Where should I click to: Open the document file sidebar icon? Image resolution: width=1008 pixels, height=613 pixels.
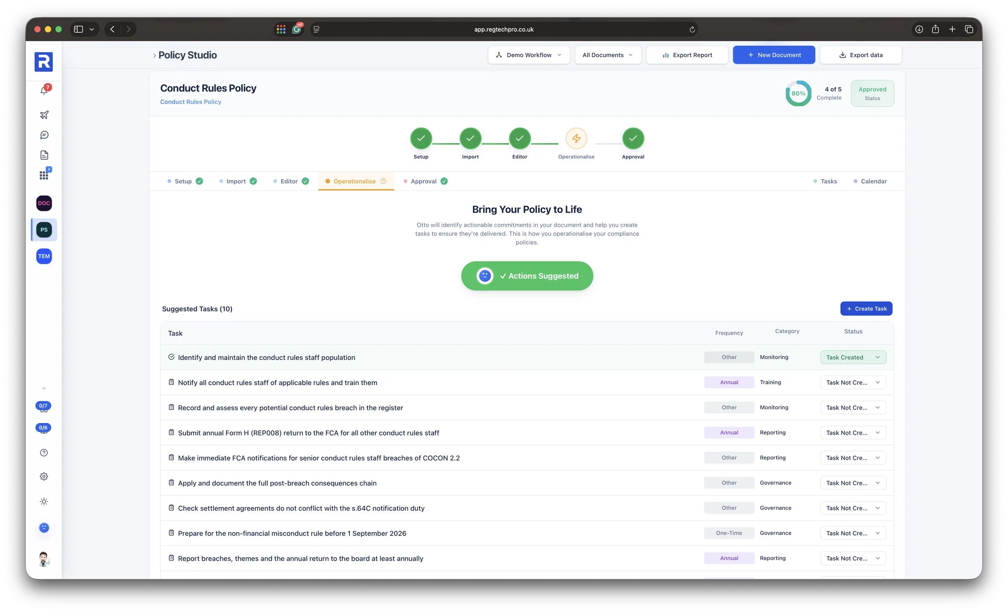(x=44, y=155)
